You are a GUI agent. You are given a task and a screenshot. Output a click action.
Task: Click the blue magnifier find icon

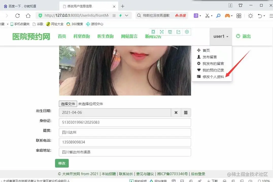pos(218,16)
